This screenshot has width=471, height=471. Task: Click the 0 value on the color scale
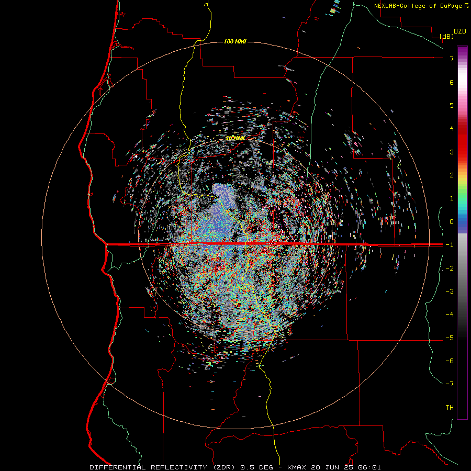452,222
